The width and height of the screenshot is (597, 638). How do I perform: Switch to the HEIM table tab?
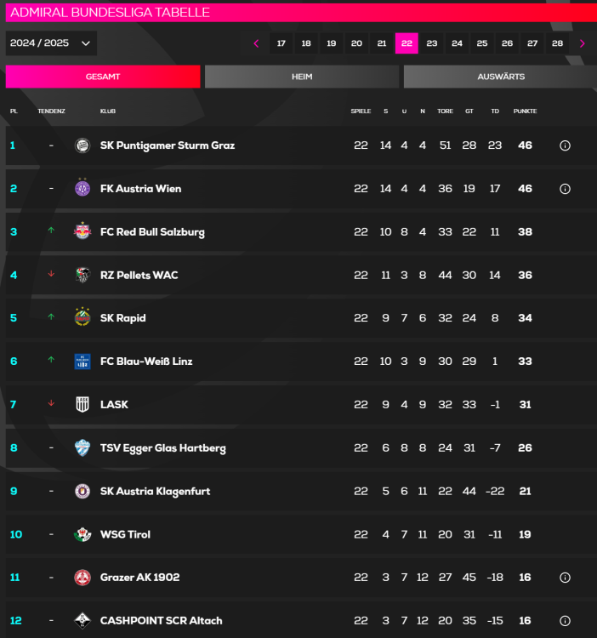coord(302,77)
